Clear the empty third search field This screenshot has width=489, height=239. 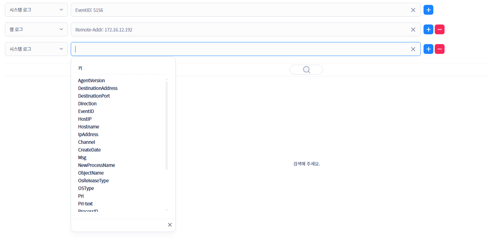click(x=413, y=49)
